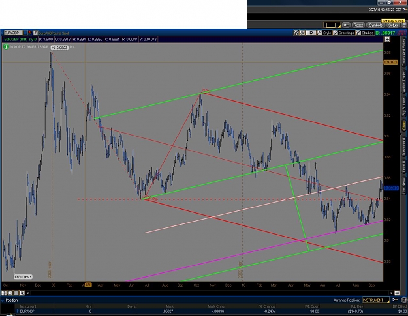Open the Level II side tab
The height and width of the screenshot is (316, 408).
[x=404, y=166]
